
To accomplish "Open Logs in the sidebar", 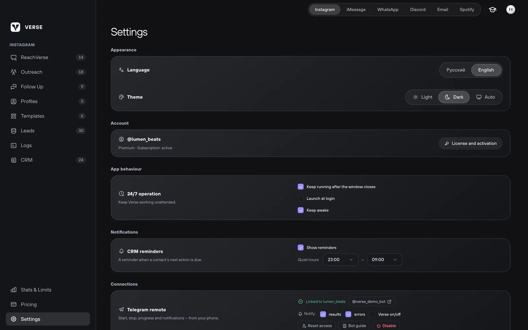I will coord(48,146).
